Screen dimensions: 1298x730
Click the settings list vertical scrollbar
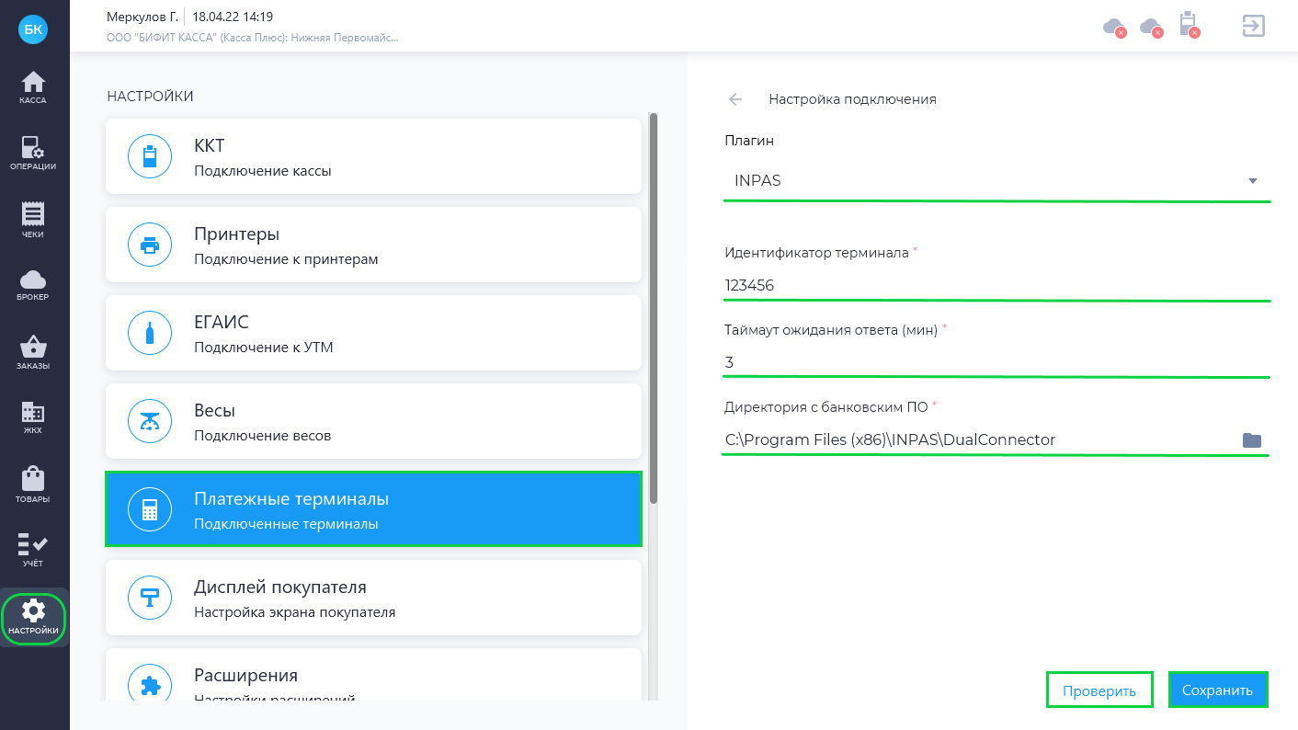click(x=654, y=308)
